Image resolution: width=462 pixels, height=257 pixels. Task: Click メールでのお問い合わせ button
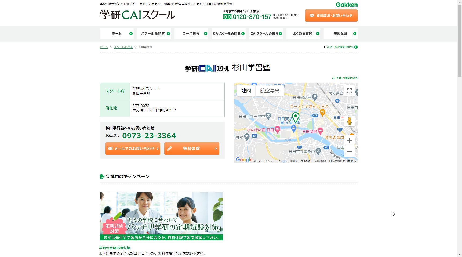point(133,149)
